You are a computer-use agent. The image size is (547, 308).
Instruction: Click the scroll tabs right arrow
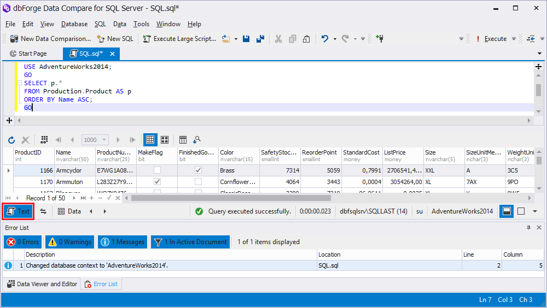(x=104, y=211)
